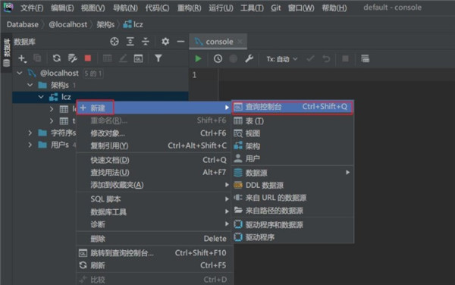Click the jump to query console toolbar icon
This screenshot has height=285, width=455.
(138, 58)
